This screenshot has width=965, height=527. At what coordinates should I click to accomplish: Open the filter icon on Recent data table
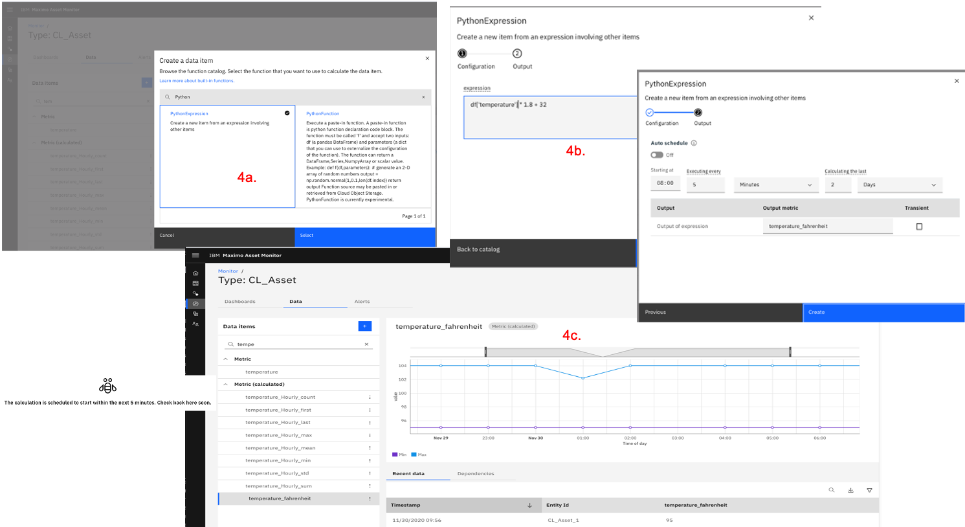point(869,490)
